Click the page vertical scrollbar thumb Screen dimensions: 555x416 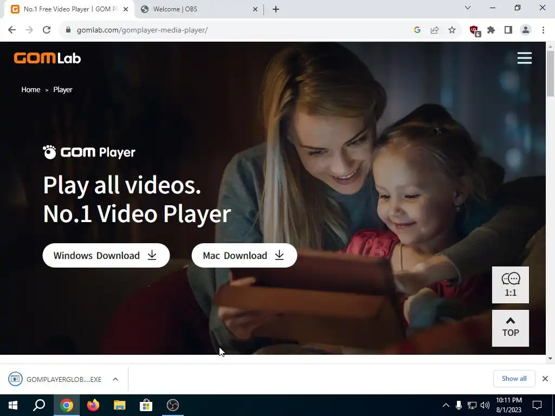pyautogui.click(x=550, y=73)
